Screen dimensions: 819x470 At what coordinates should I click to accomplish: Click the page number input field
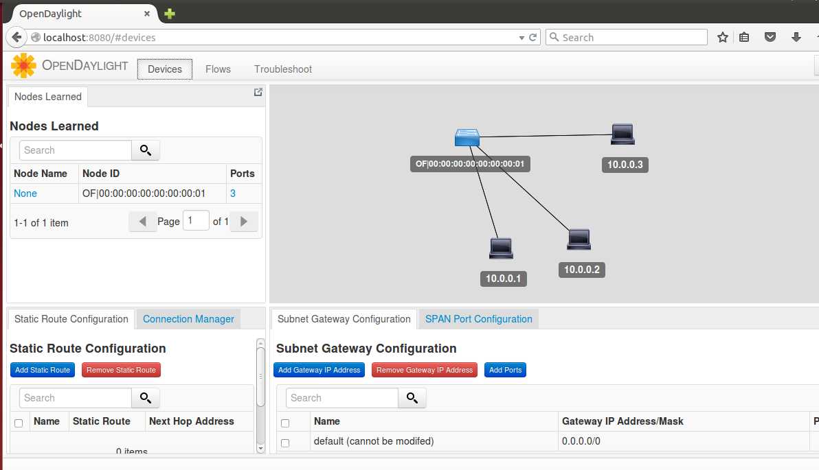[196, 221]
